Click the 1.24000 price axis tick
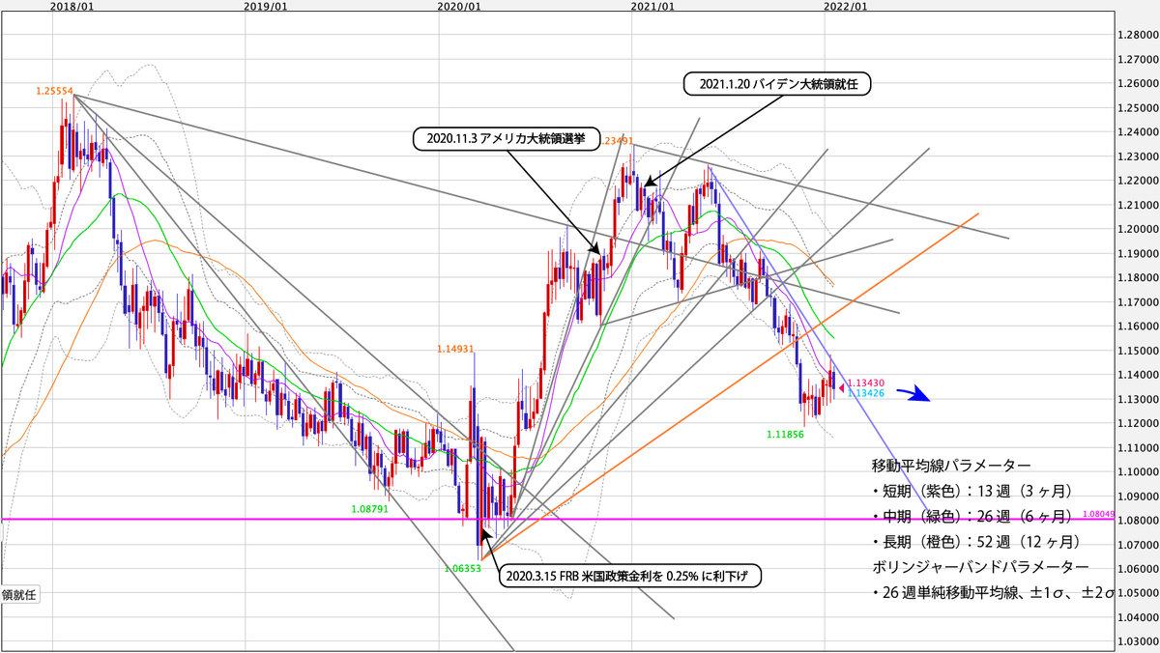1160x653 pixels. coord(1138,131)
